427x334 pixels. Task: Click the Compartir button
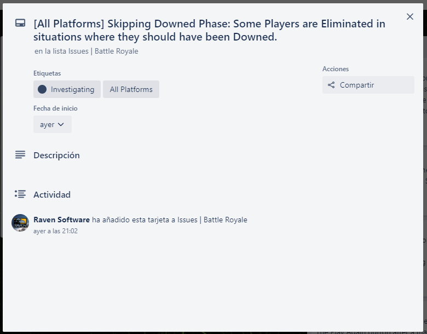tap(368, 85)
